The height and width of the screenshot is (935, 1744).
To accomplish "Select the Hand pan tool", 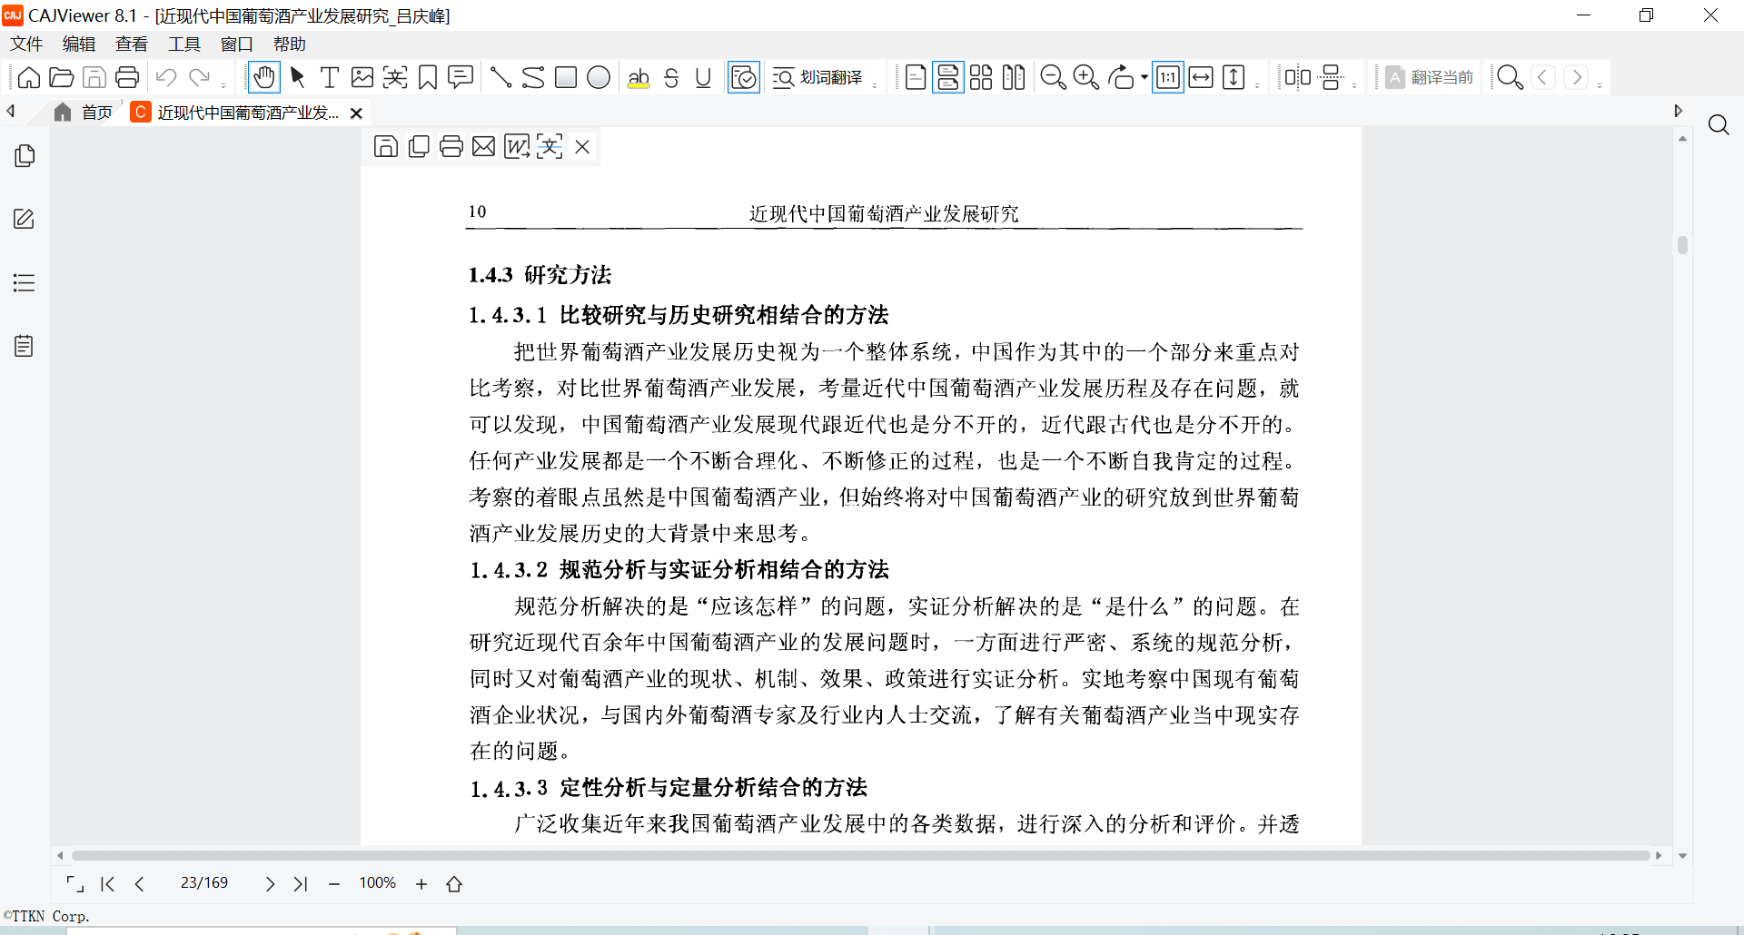I will pos(264,78).
